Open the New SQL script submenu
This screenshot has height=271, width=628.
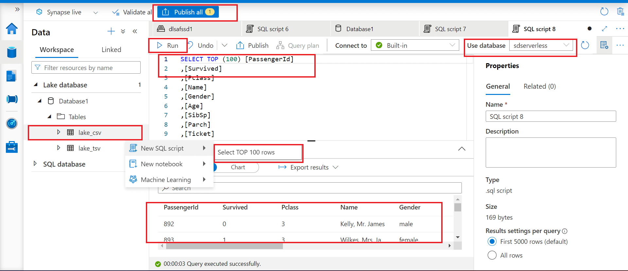pos(169,148)
